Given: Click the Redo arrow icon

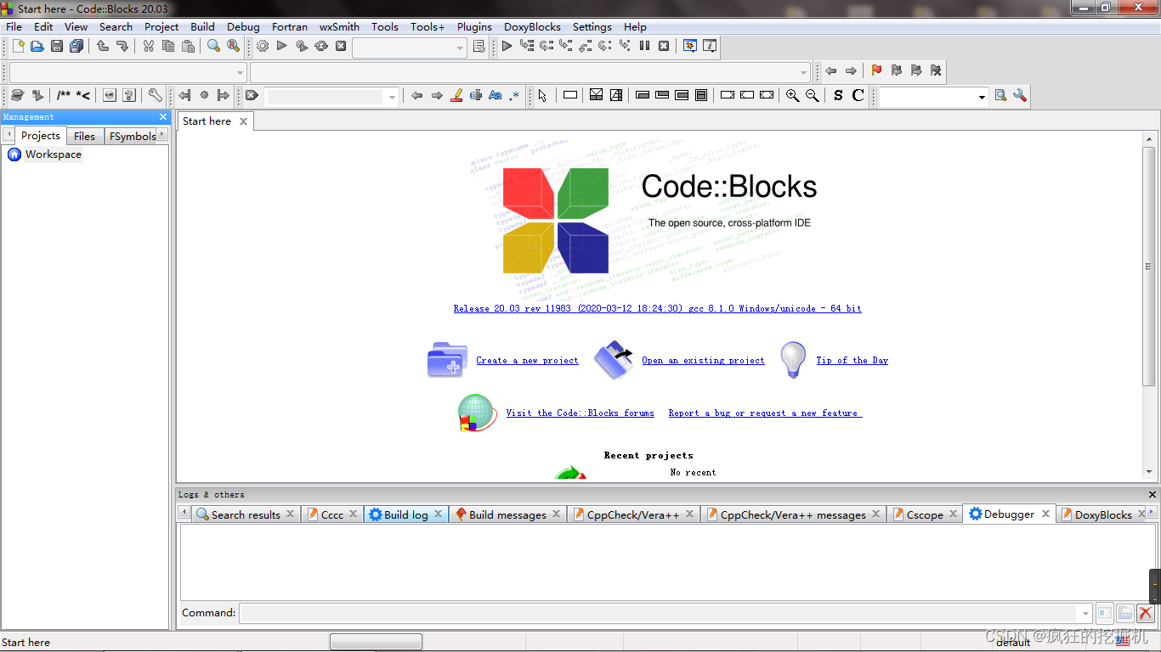Looking at the screenshot, I should [x=122, y=46].
